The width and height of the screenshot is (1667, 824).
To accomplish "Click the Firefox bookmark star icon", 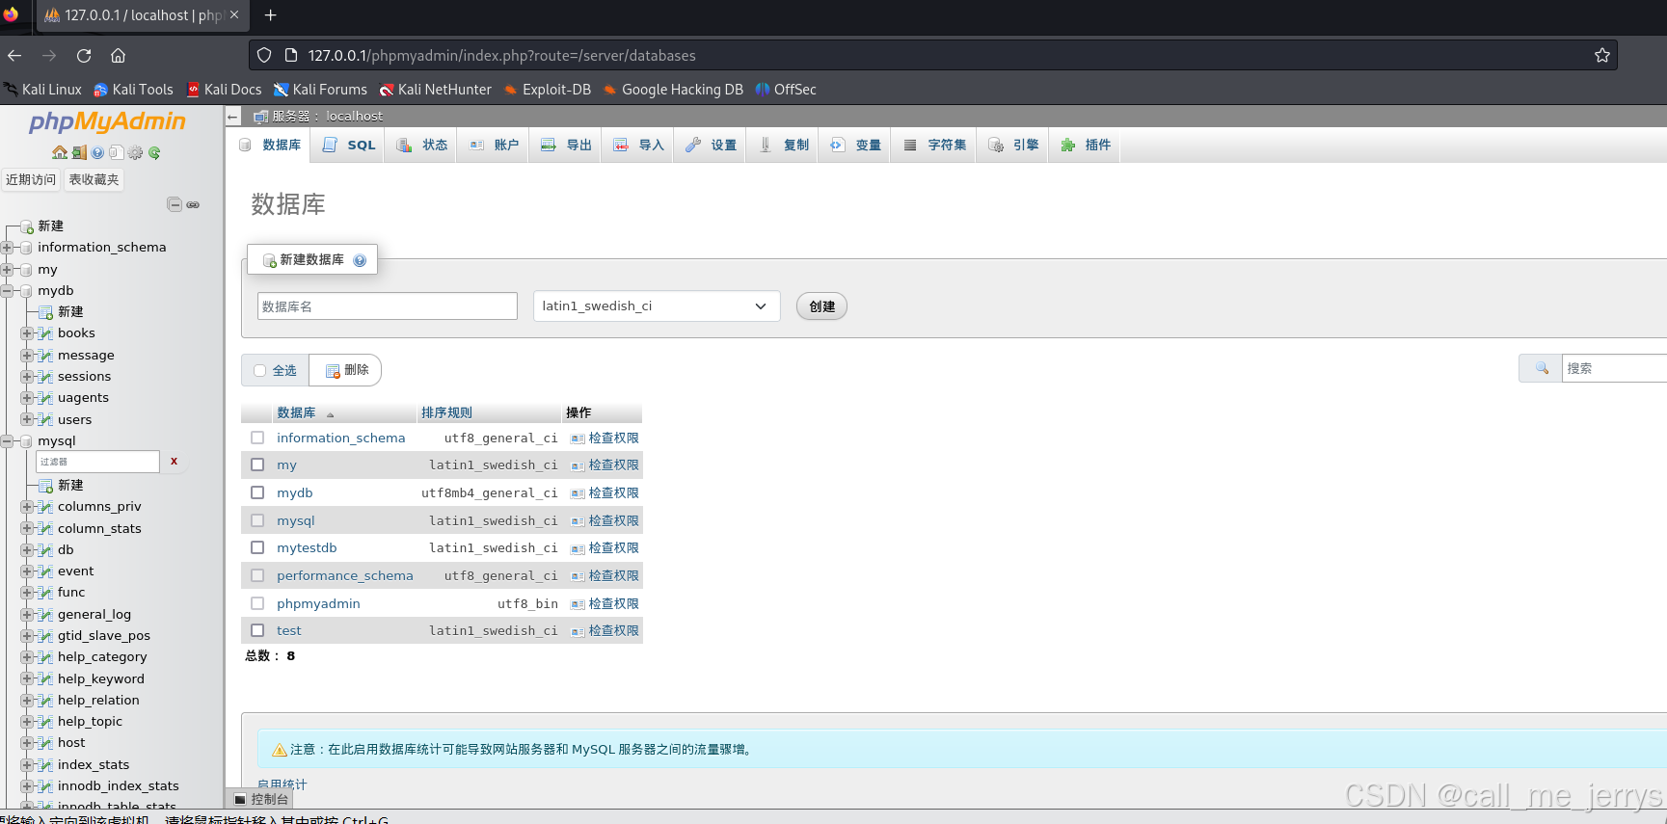I will (x=1601, y=55).
